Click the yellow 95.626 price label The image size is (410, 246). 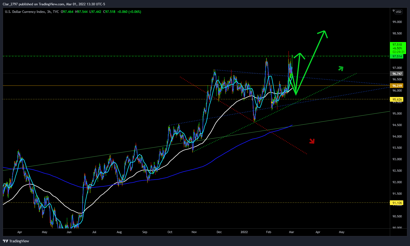point(397,99)
